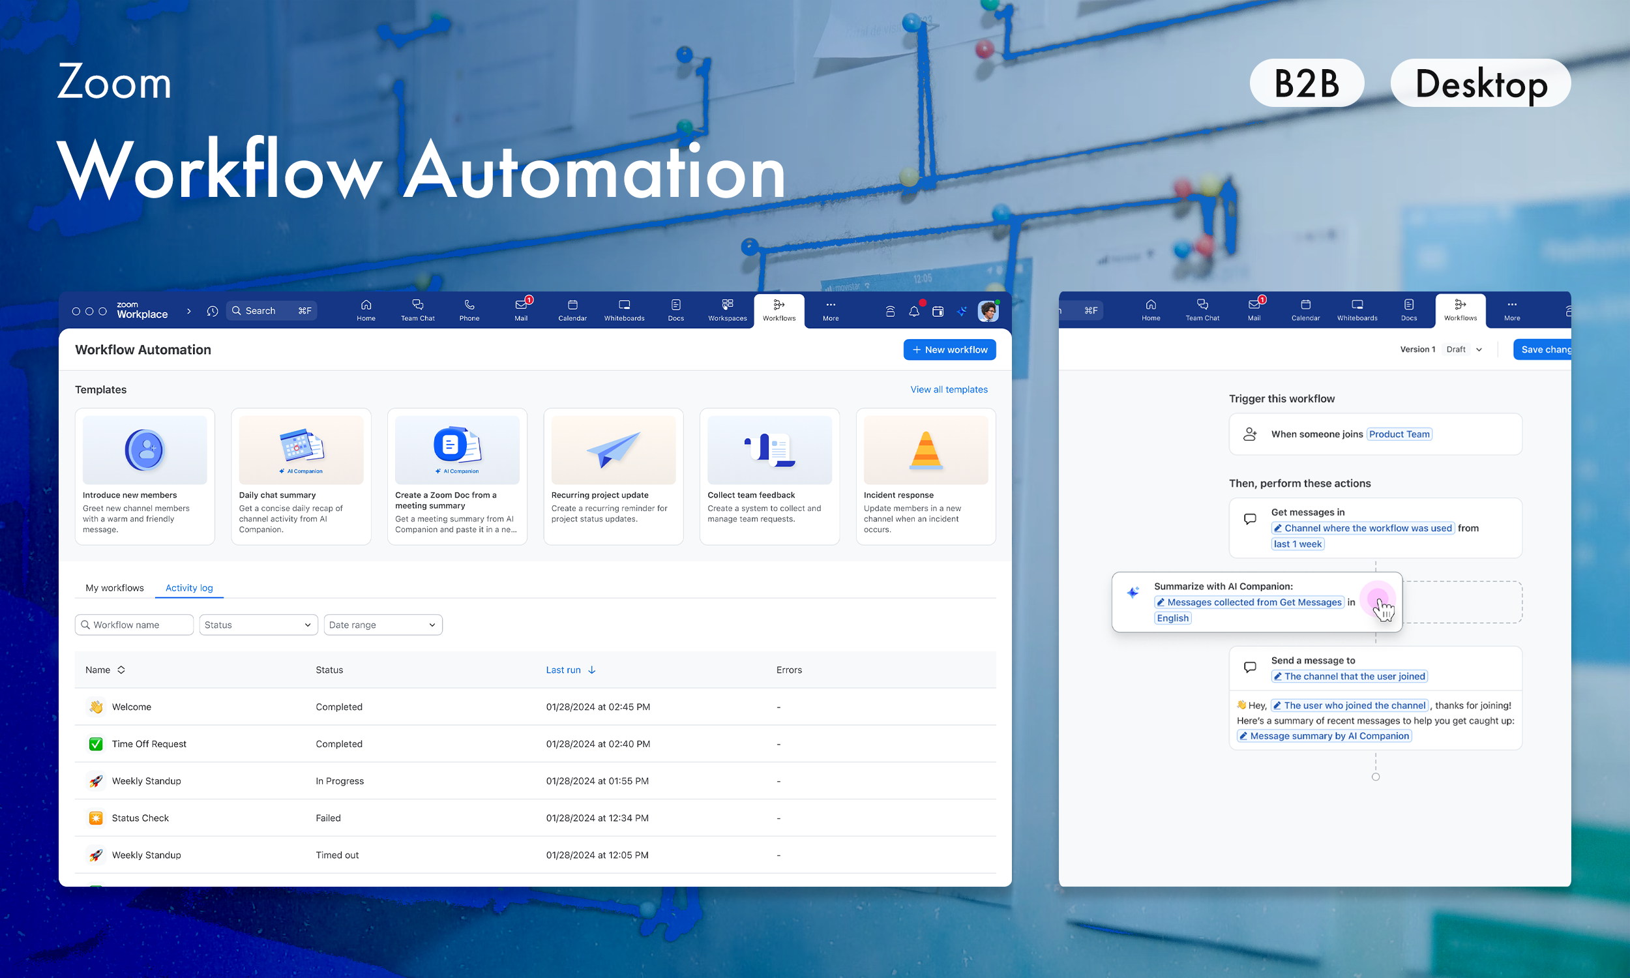The height and width of the screenshot is (978, 1630).
Task: Click the forward chevron next to Zoom Workplace
Action: 189,310
